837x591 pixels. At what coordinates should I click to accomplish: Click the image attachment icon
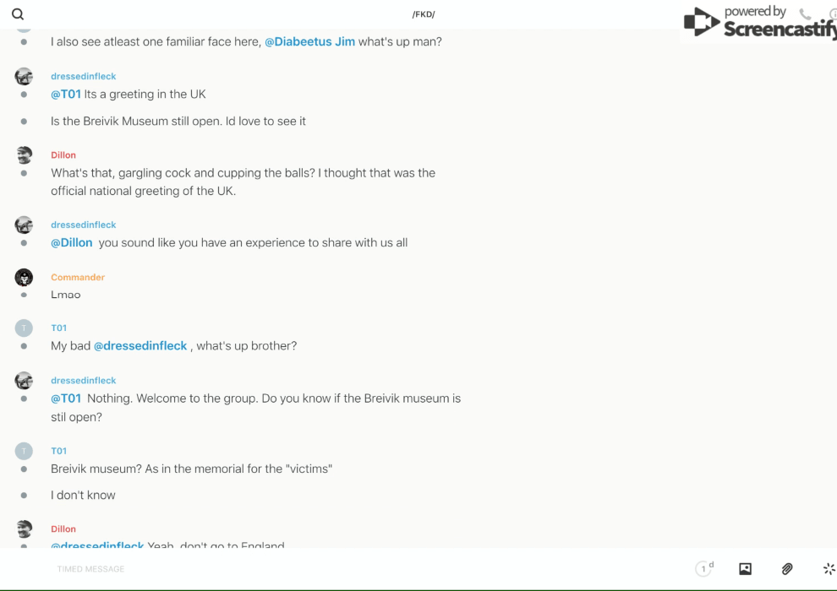pos(745,569)
